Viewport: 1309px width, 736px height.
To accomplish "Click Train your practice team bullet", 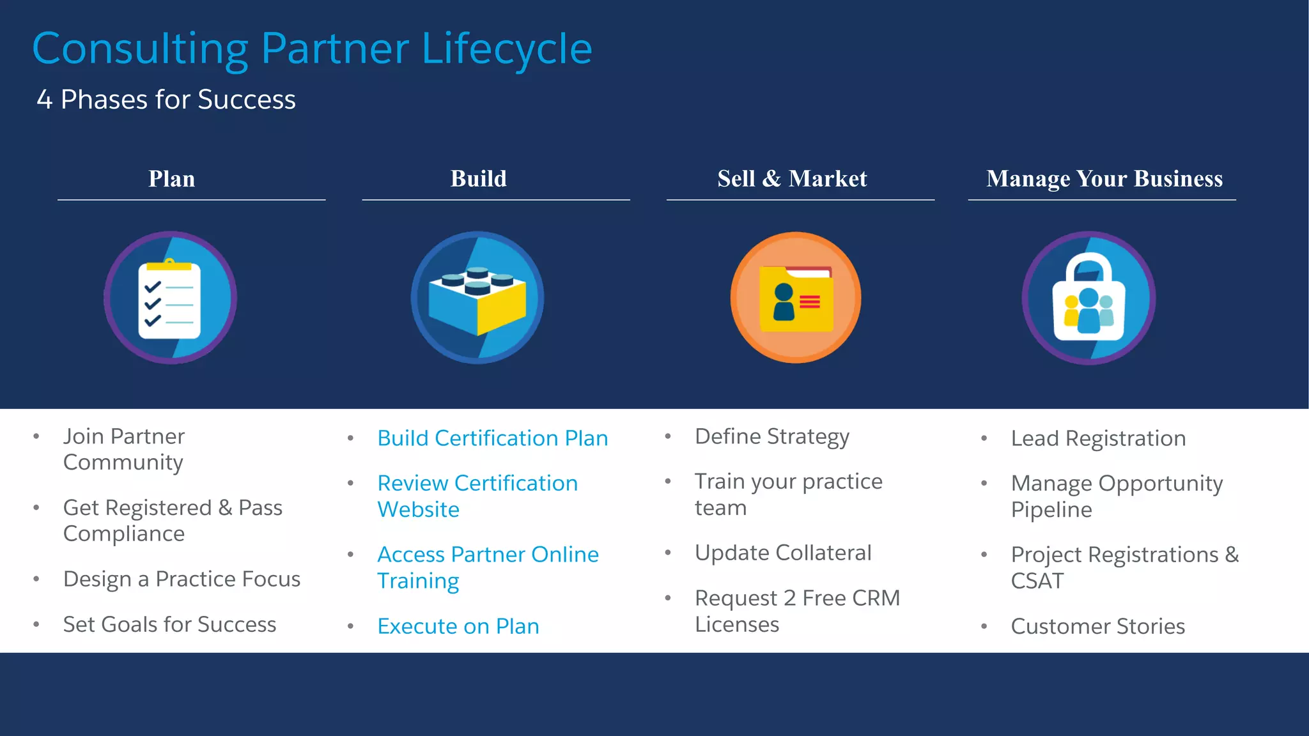I will click(789, 494).
